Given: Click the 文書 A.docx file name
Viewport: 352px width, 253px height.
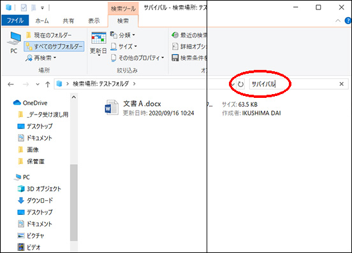Looking at the screenshot, I should pyautogui.click(x=142, y=104).
